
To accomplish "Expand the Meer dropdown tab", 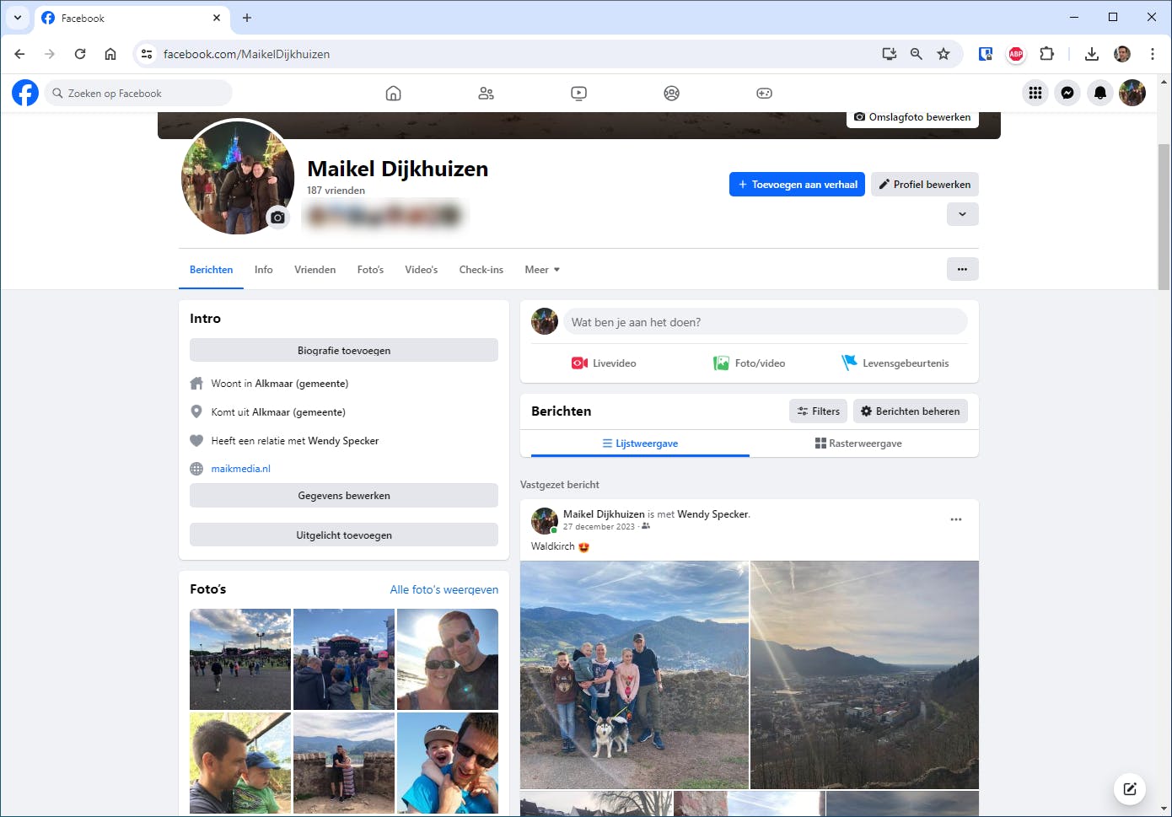I will pos(542,270).
